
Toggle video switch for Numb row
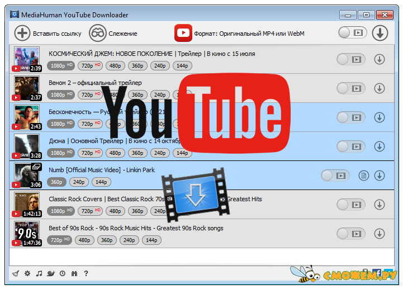[335, 176]
